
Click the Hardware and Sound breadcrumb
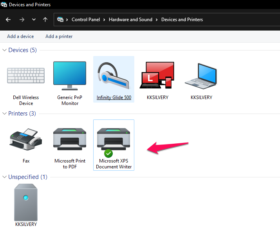tap(130, 20)
